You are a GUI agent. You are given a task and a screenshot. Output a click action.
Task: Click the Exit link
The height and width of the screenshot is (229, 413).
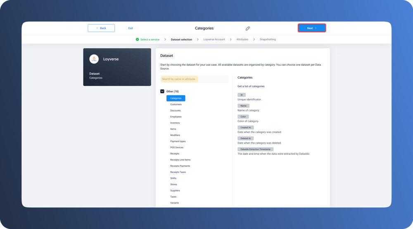[x=131, y=28]
